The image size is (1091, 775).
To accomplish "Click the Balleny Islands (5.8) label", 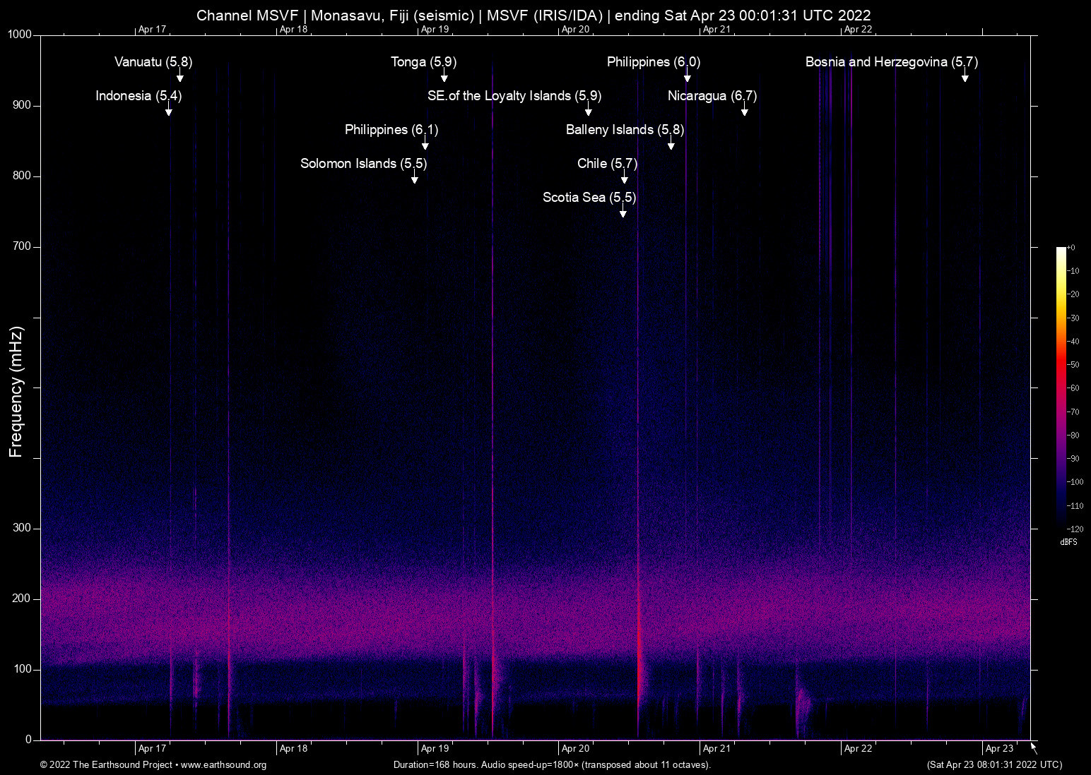I will pos(625,130).
